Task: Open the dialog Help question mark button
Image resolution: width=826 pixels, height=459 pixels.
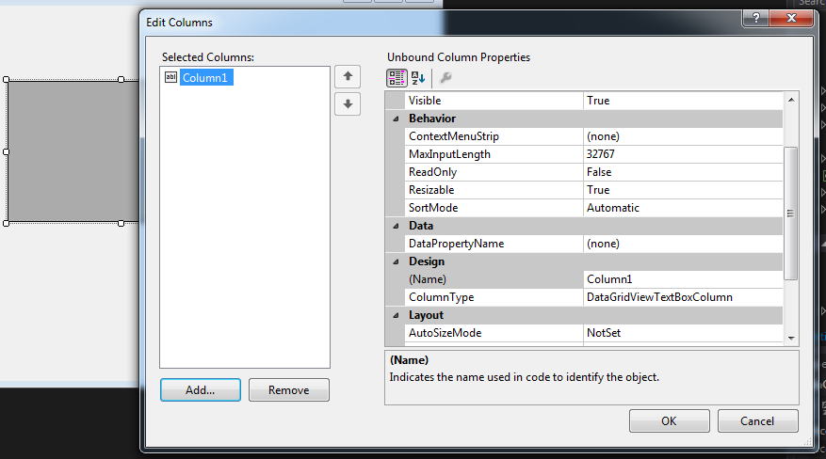Action: [x=756, y=19]
